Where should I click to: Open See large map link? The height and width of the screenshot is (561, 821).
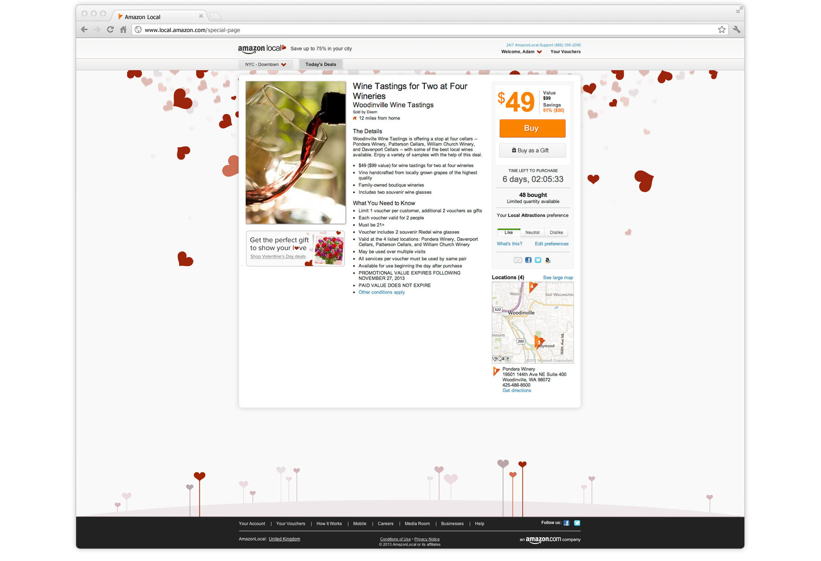pos(558,278)
